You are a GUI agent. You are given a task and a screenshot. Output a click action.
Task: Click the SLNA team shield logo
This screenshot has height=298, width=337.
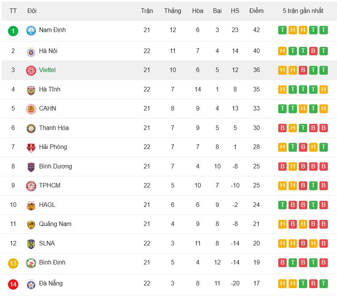pos(31,244)
